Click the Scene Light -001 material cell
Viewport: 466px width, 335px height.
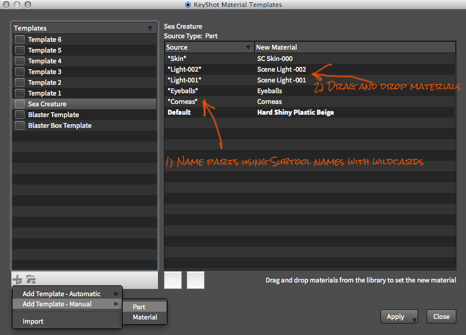click(x=281, y=80)
